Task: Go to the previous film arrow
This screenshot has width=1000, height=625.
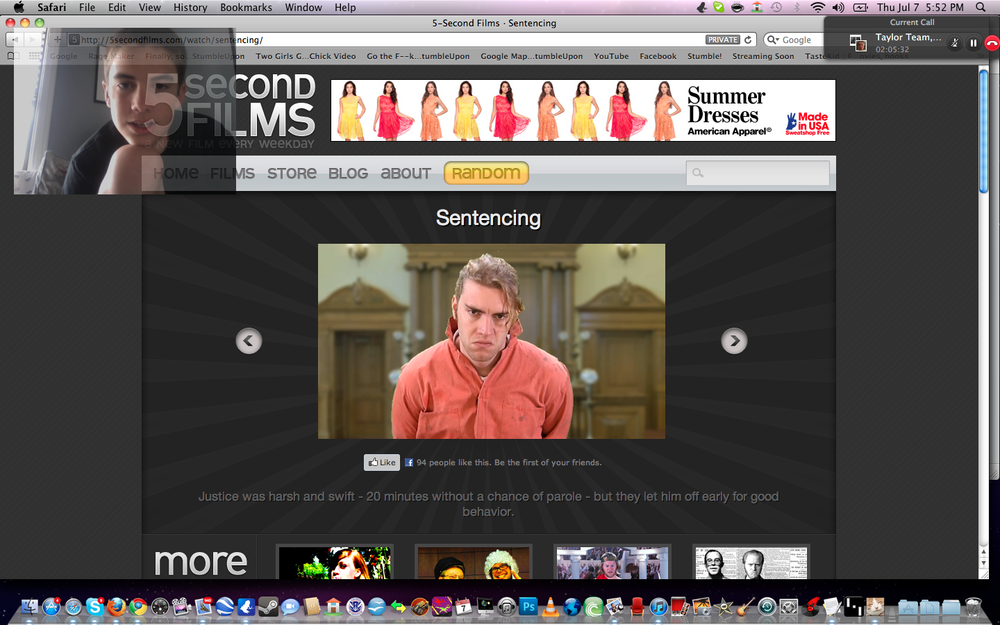Action: (x=249, y=341)
